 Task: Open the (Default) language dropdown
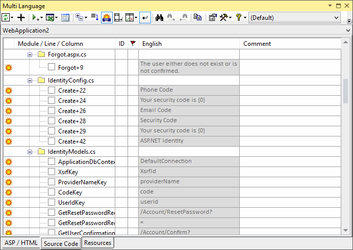(x=294, y=17)
